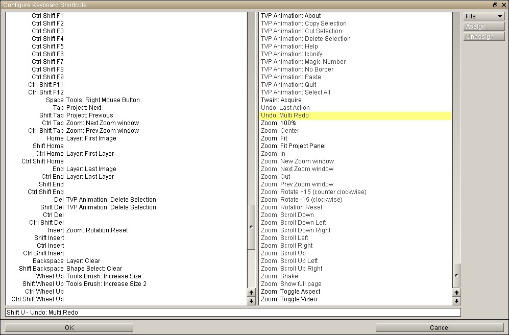Cancel the keyboard shortcuts dialog

[x=440, y=327]
